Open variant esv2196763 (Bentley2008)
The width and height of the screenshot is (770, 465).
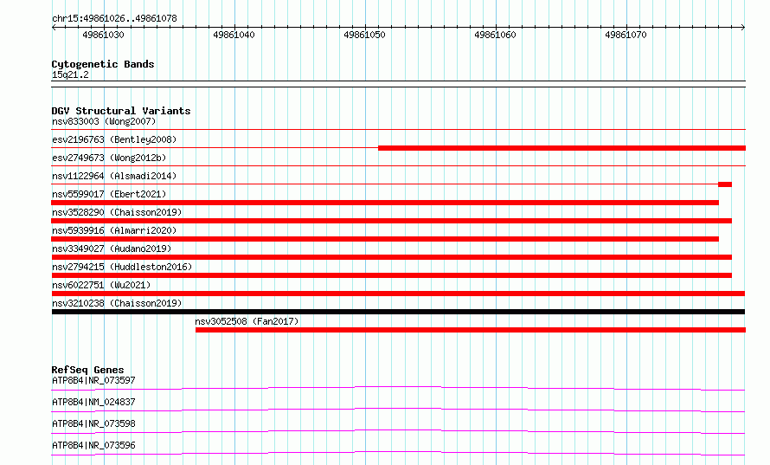pyautogui.click(x=114, y=139)
